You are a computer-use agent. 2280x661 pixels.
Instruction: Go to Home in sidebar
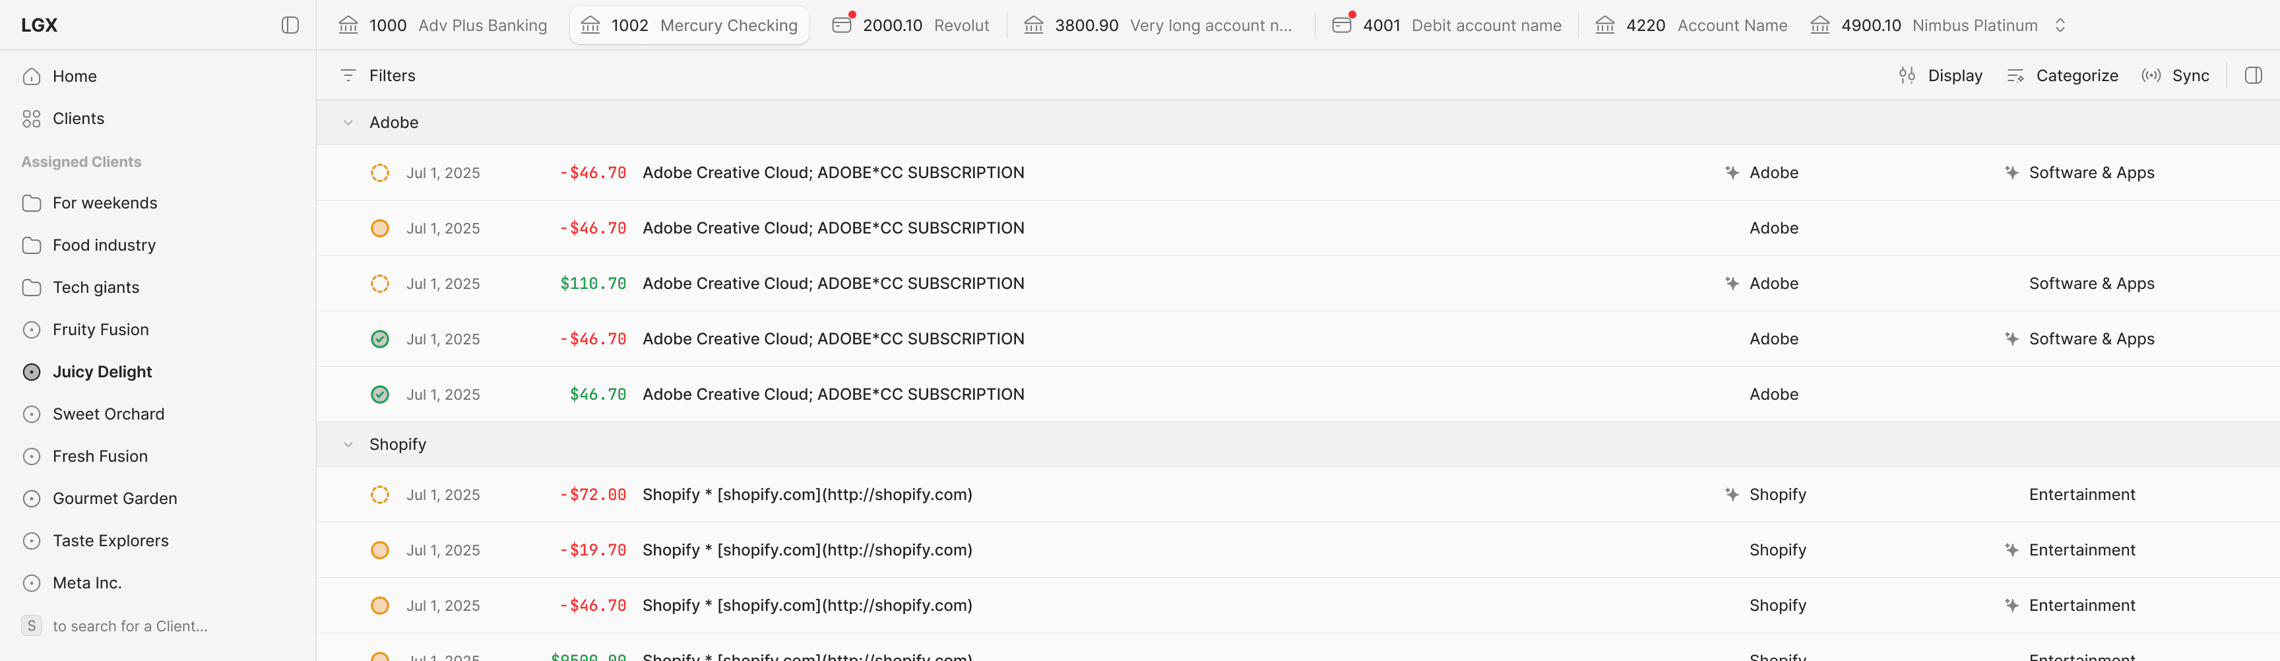pos(158,76)
